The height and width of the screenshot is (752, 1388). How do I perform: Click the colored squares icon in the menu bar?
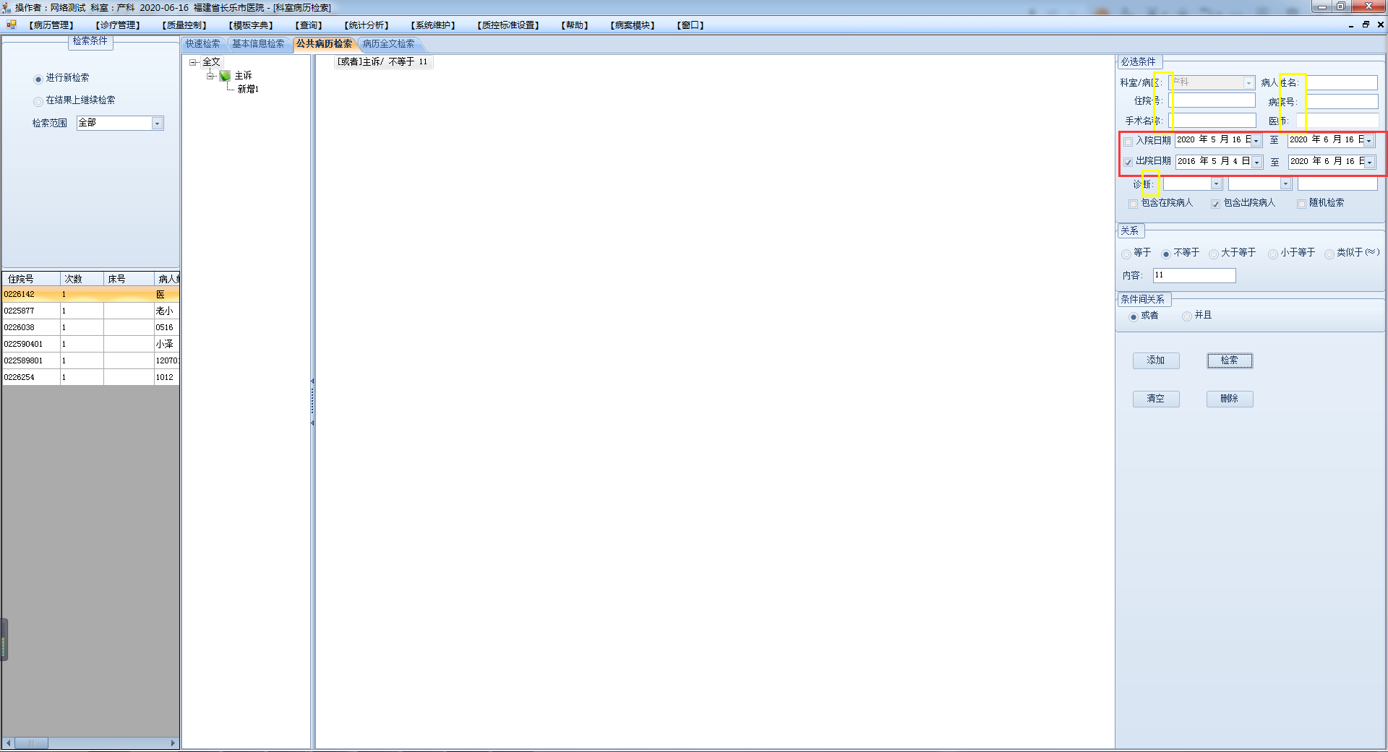11,25
